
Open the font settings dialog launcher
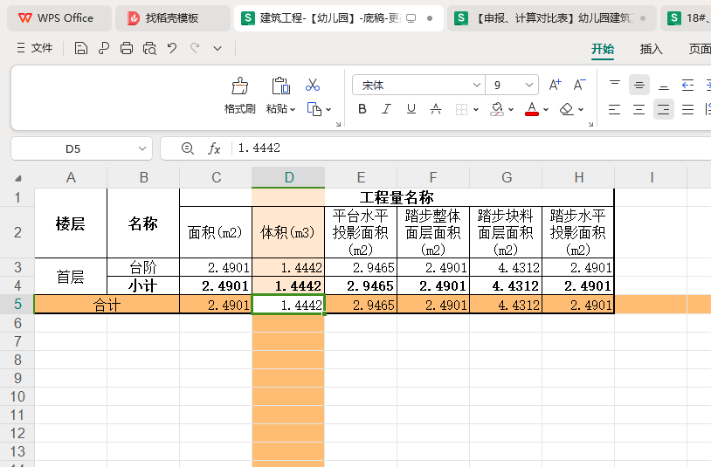click(x=590, y=124)
